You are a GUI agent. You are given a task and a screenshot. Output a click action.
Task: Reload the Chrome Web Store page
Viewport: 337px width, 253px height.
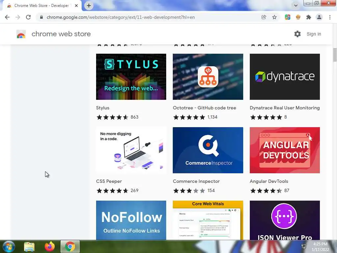(x=28, y=17)
